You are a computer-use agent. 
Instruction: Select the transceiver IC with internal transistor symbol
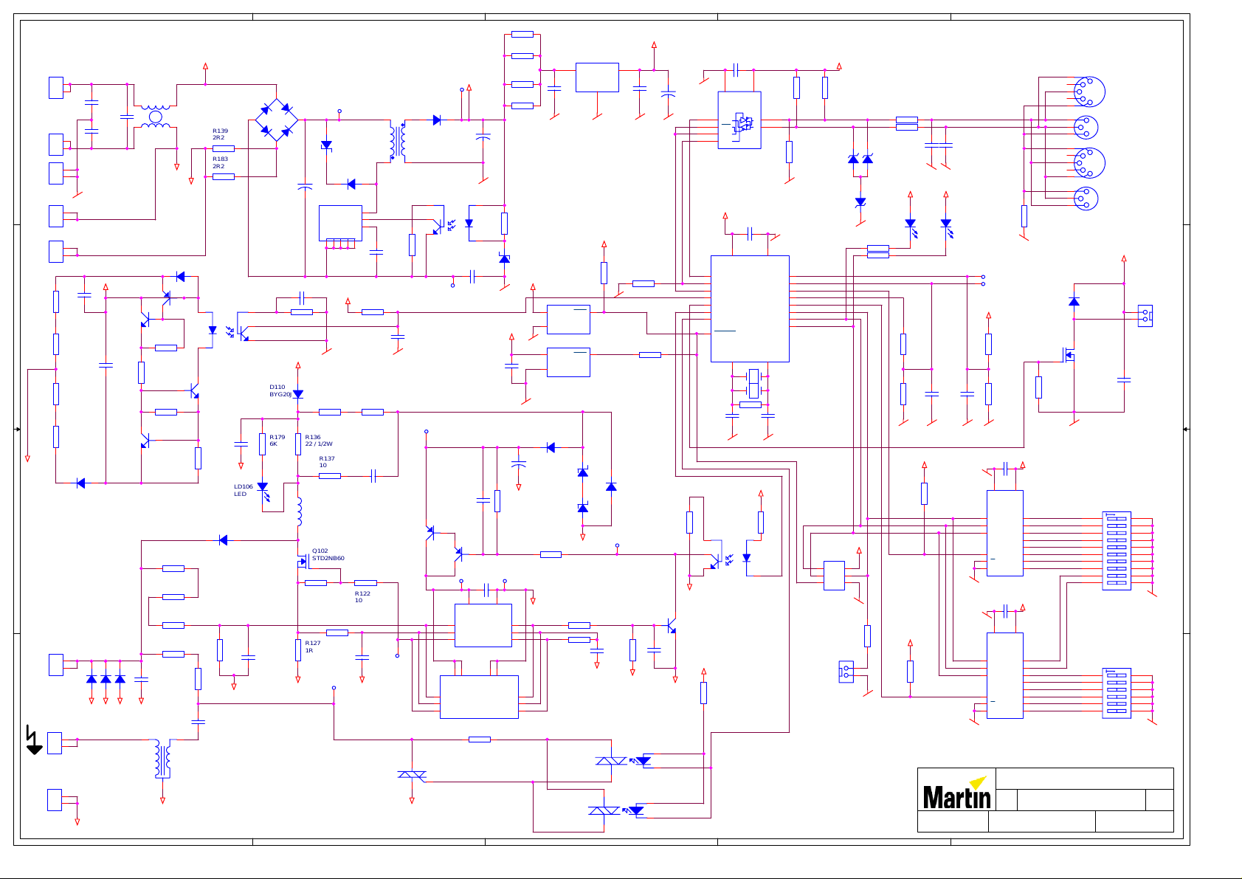click(x=739, y=120)
